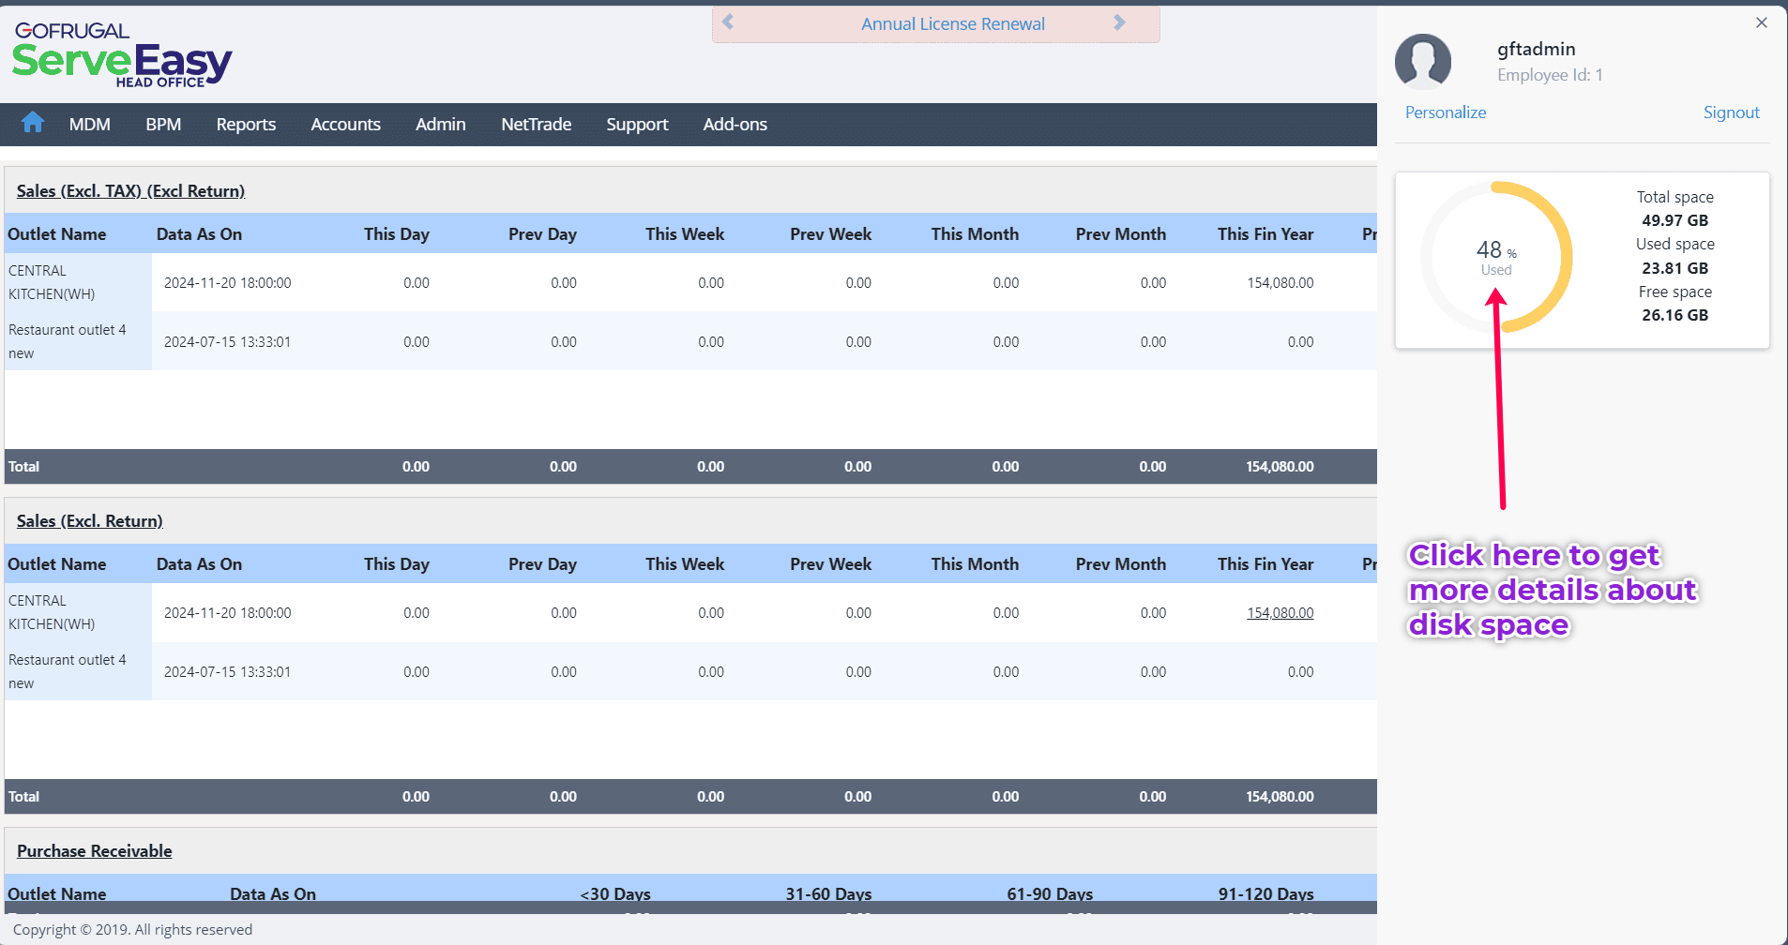
Task: Click Restaurant outlet 4 new in Sales (Excl. Return) table
Action: 68,671
